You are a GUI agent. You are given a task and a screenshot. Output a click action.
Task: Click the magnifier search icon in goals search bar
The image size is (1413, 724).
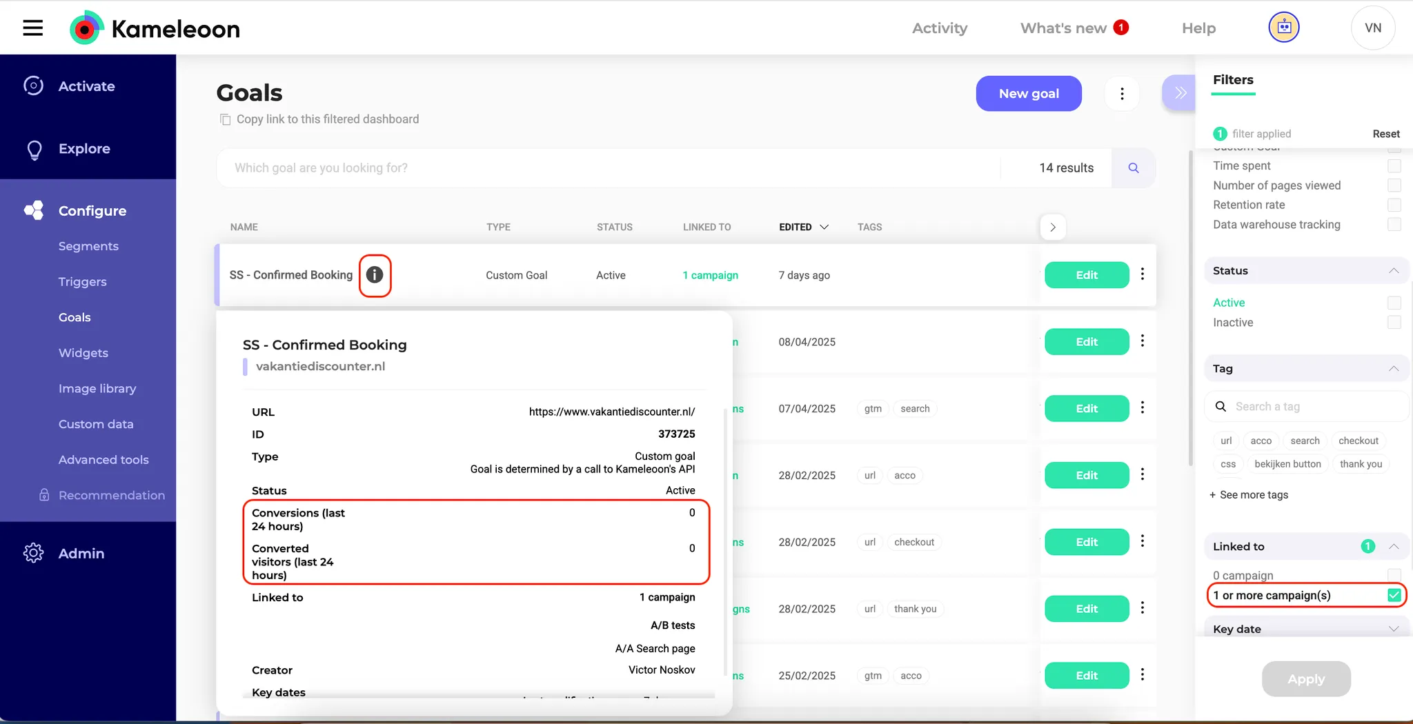(1133, 168)
